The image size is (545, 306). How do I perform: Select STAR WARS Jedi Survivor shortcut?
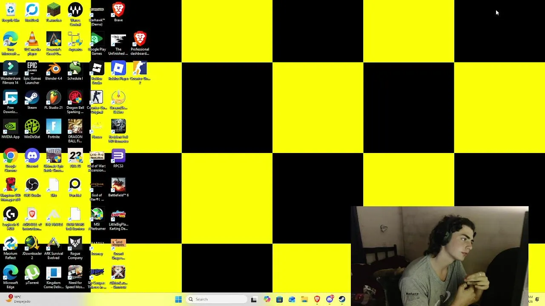(x=75, y=219)
